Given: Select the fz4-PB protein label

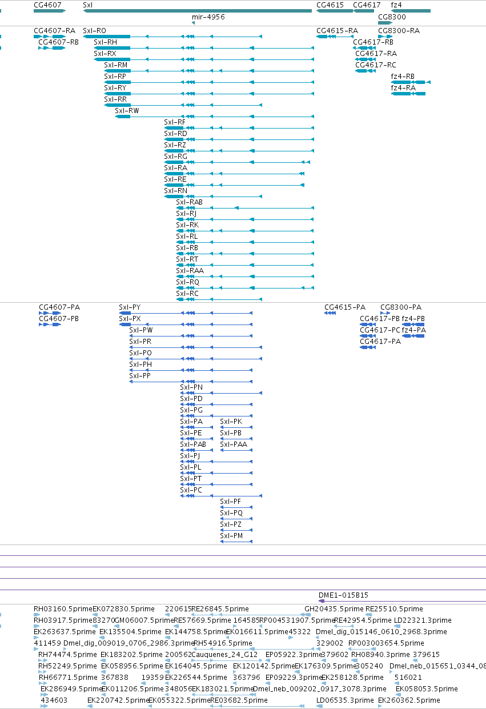Looking at the screenshot, I should coord(414,318).
